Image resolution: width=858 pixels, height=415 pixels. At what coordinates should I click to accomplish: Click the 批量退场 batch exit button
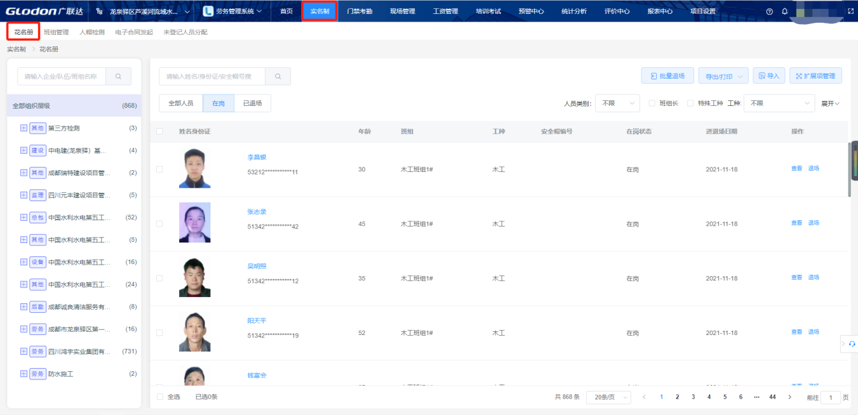coord(667,76)
